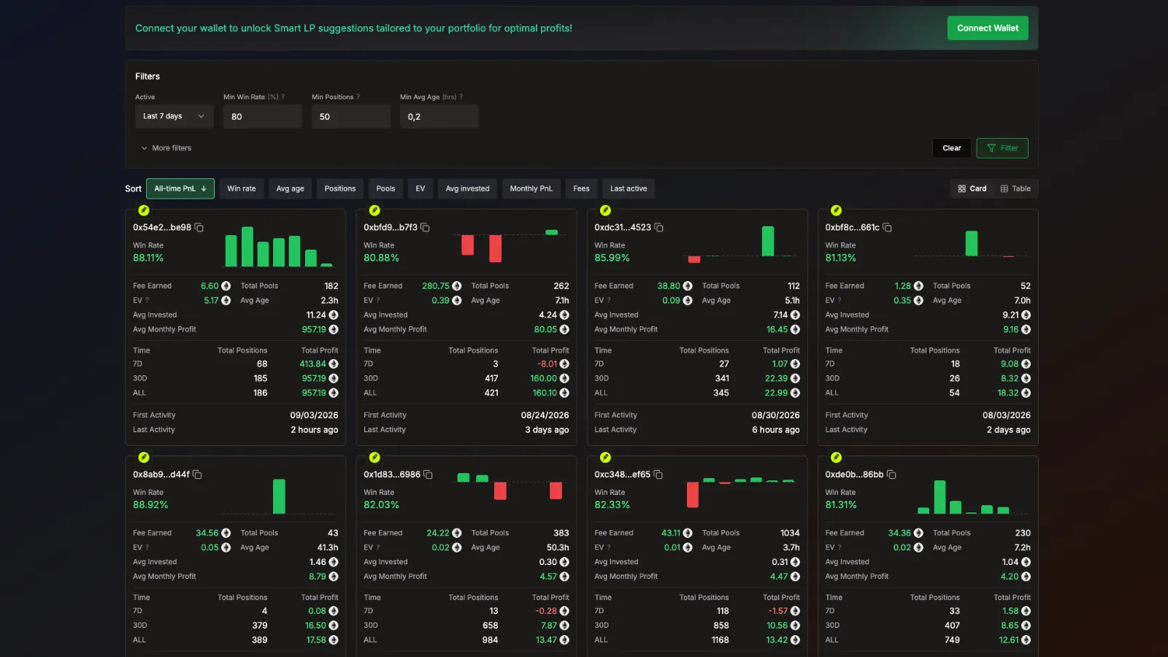Copy wallet address 0xbfd9...b7f3
1168x657 pixels.
425,228
